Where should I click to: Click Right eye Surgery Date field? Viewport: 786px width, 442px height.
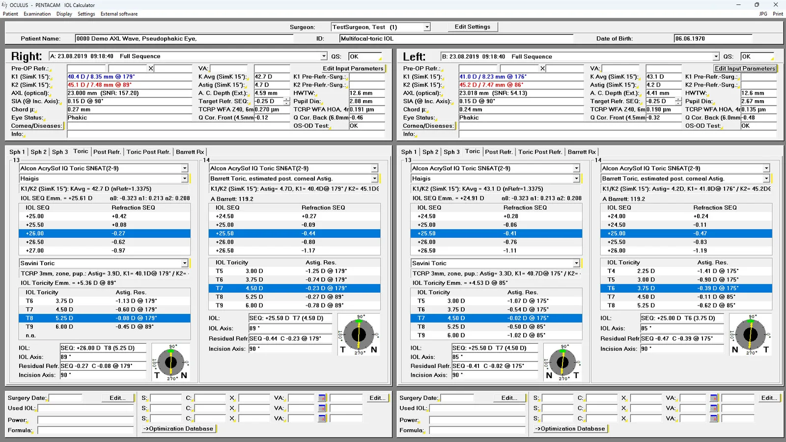[x=65, y=398]
